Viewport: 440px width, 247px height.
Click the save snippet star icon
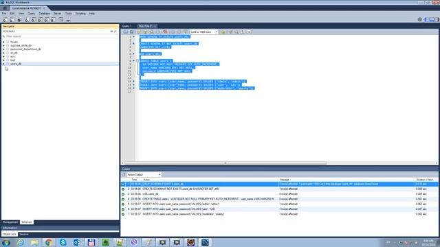click(223, 32)
